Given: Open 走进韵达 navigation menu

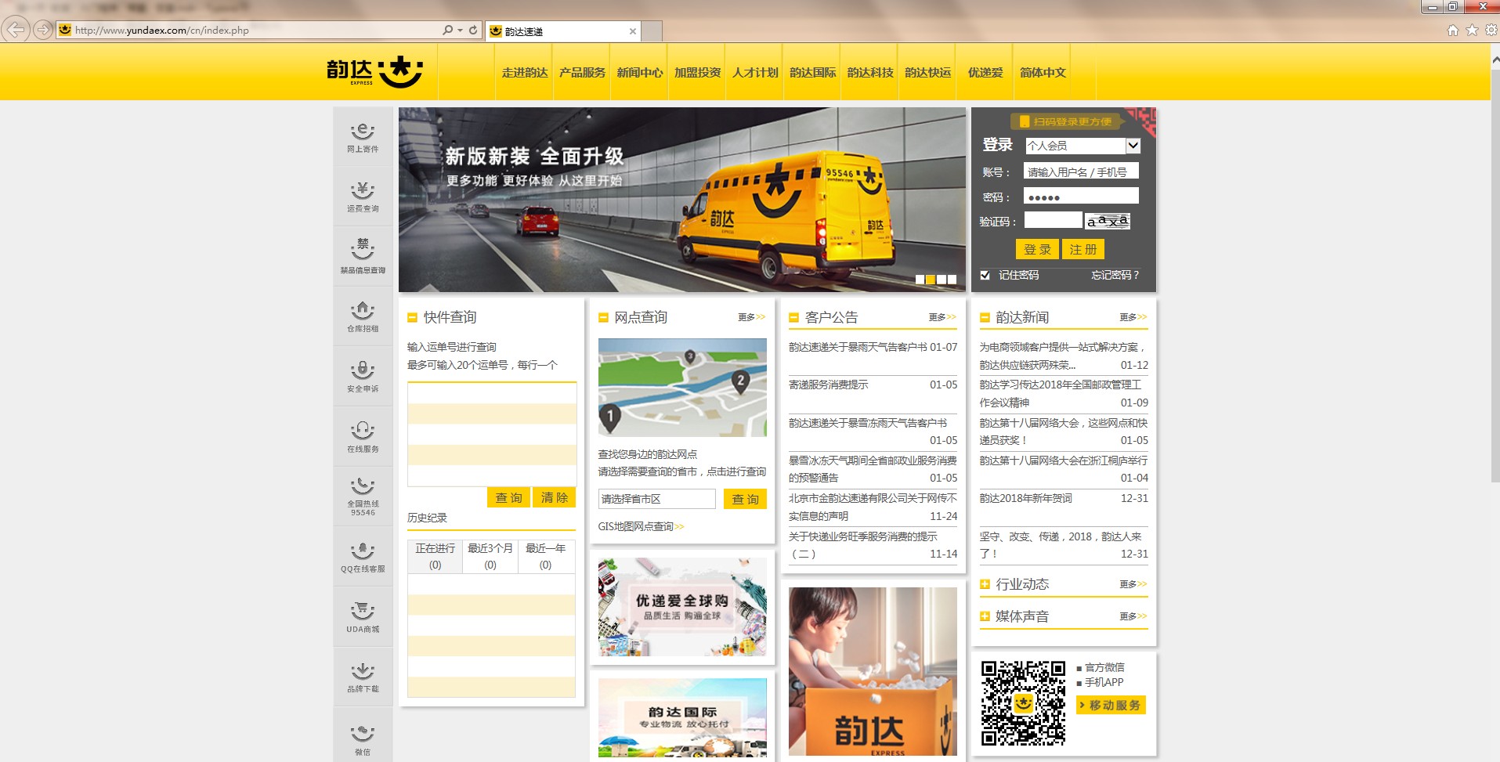Looking at the screenshot, I should 524,72.
